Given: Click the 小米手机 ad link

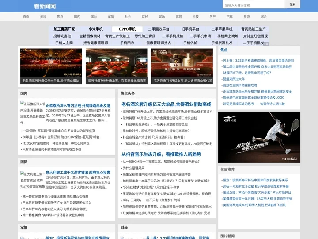Looking at the screenshot, I should pyautogui.click(x=95, y=29).
